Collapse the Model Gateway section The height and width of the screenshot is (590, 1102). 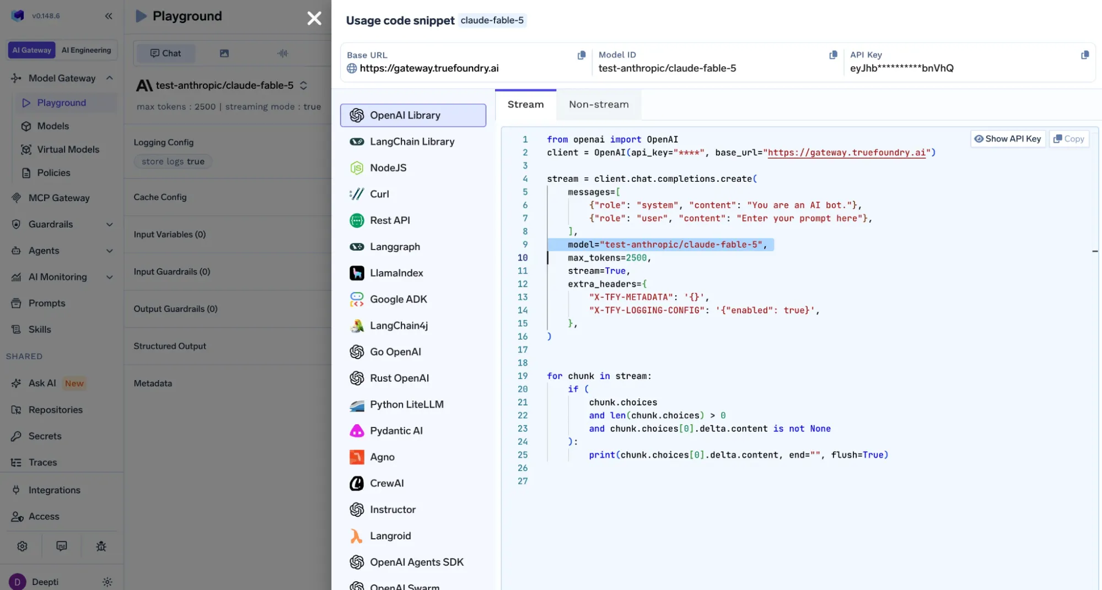110,78
